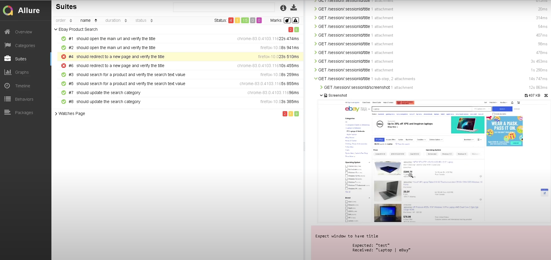Toggle the green passed status filter
Image resolution: width=551 pixels, height=260 pixels.
click(x=245, y=20)
